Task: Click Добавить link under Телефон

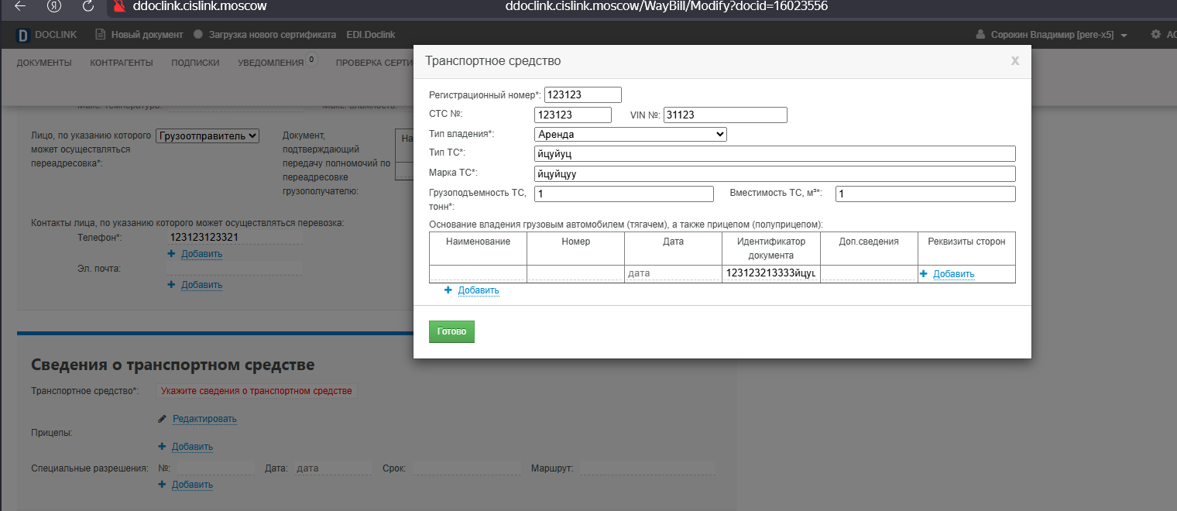Action: 201,254
